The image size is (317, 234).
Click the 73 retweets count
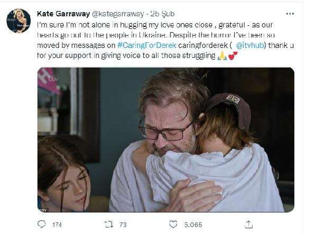[123, 225]
